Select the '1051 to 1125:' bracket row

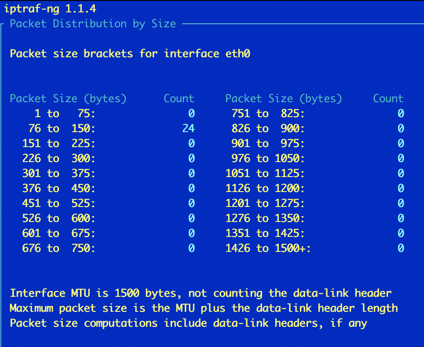(315, 173)
